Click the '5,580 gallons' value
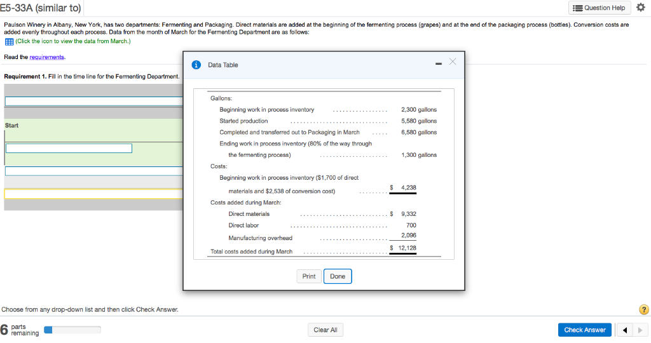The image size is (651, 343). coord(419,121)
